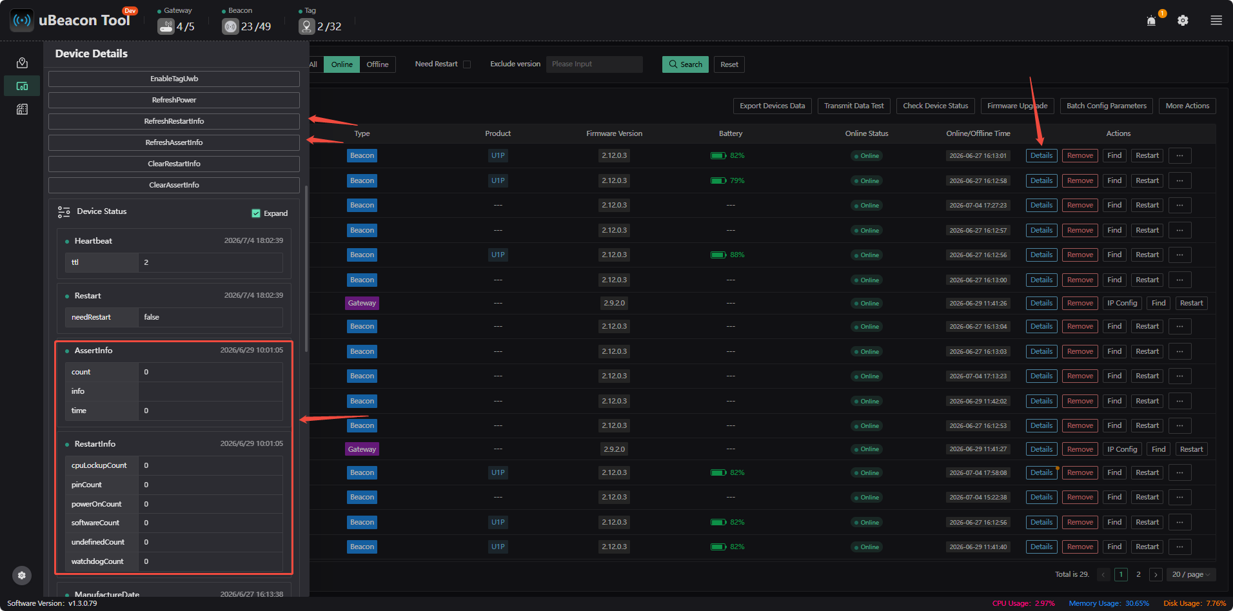Open the settings gear in top bar
Screen dimensions: 1233x611
[1183, 21]
